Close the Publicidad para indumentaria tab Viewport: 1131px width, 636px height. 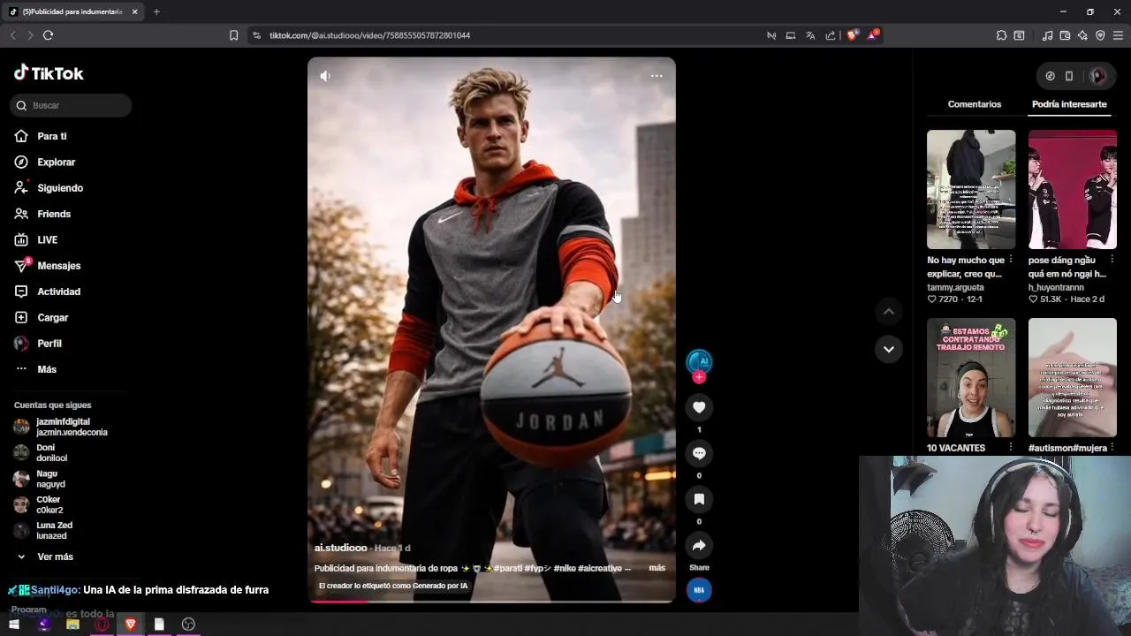(135, 11)
